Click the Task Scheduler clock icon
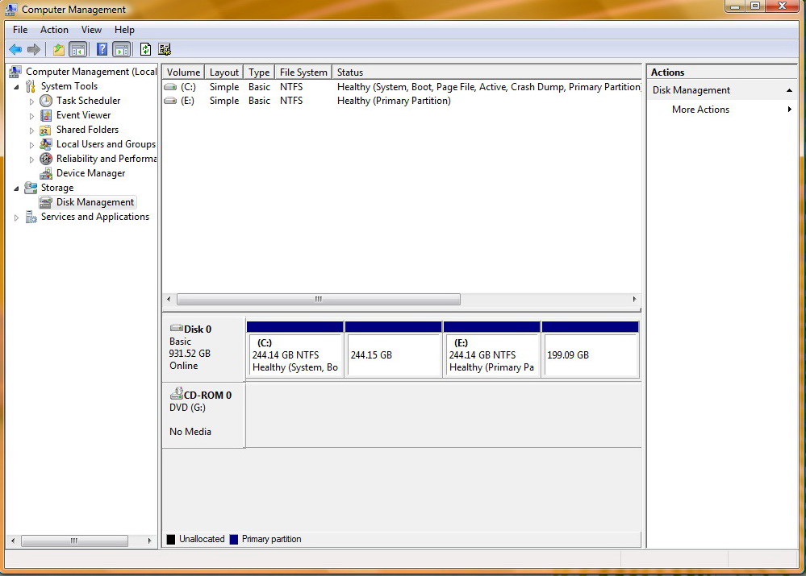Image resolution: width=806 pixels, height=576 pixels. (x=46, y=101)
